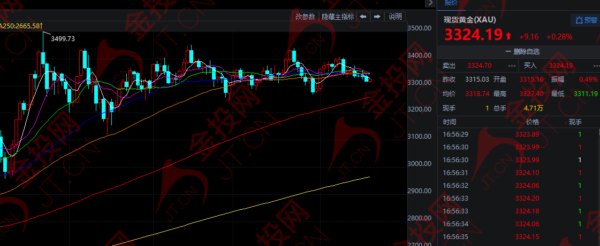Screen dimensions: 600x246
Task: Click the 3500.00 price axis label
Action: click(x=420, y=28)
